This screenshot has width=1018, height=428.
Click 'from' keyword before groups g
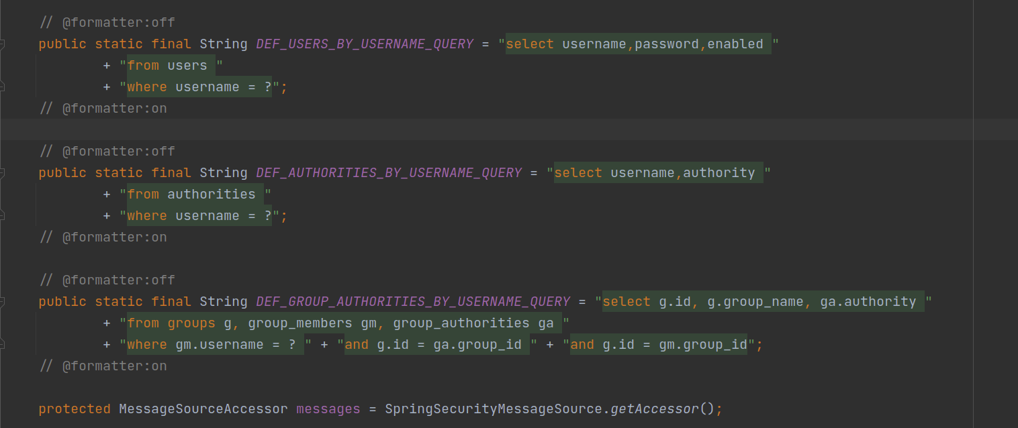pyautogui.click(x=143, y=323)
